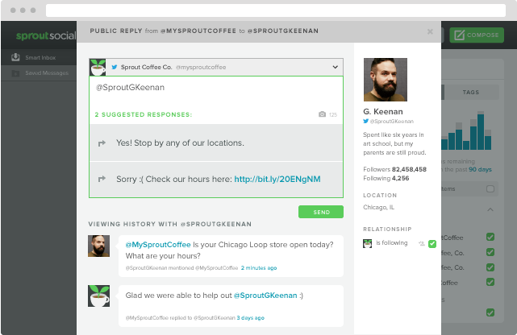Click the '2 minutes ago' timestamp link

259,268
